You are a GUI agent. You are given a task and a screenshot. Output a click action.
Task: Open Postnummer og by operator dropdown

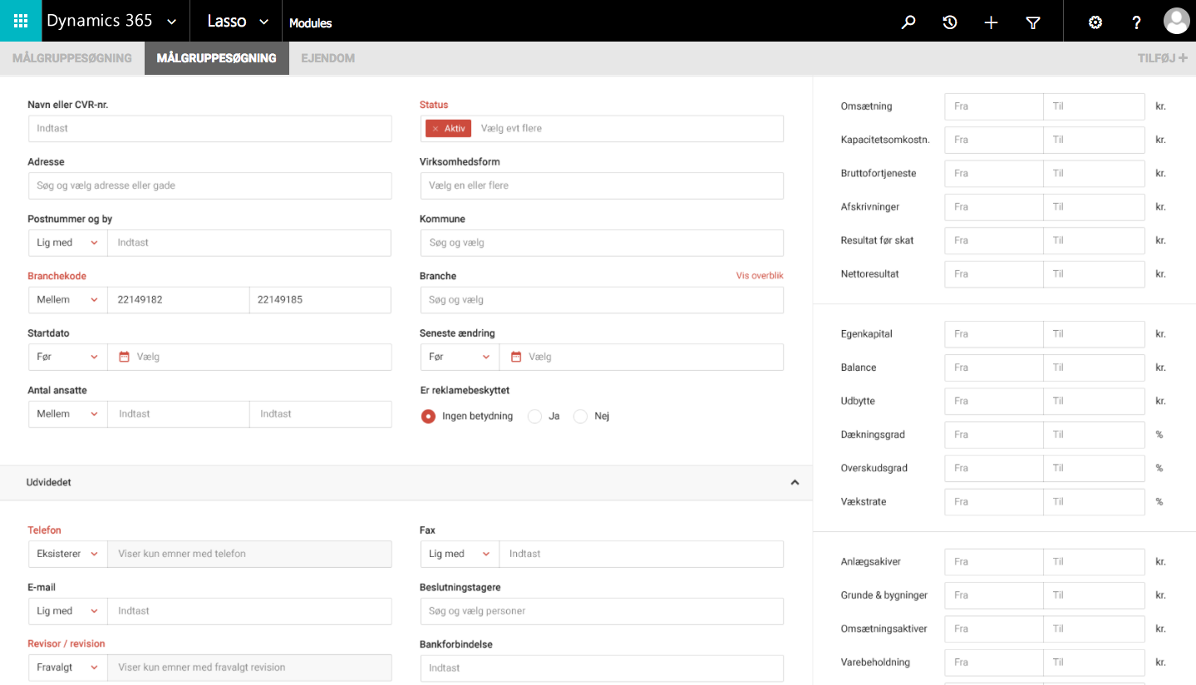pos(67,243)
